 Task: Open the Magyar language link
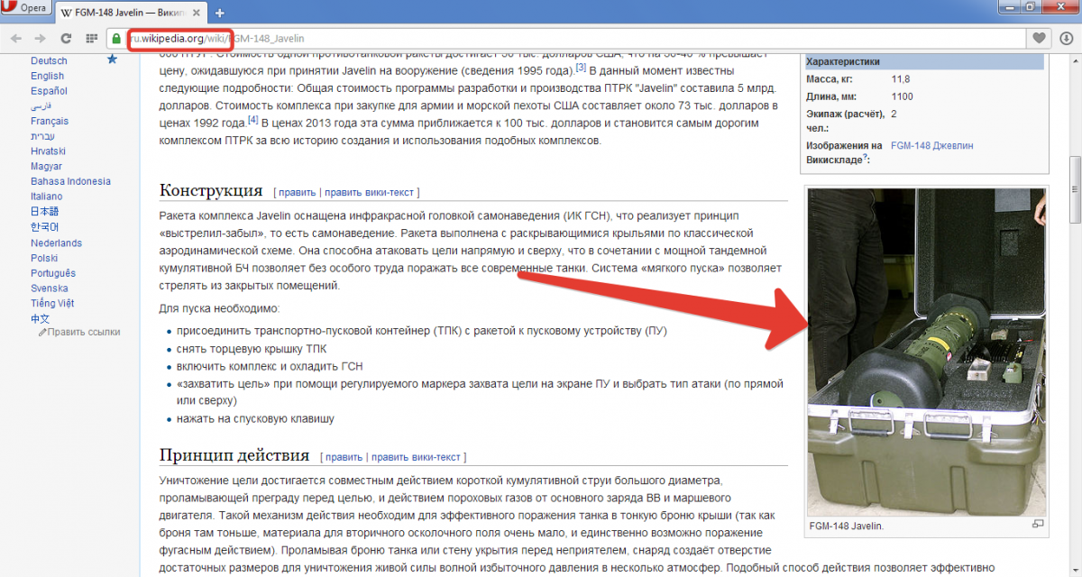[x=46, y=167]
